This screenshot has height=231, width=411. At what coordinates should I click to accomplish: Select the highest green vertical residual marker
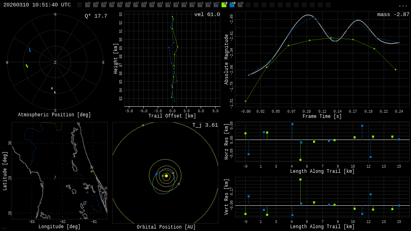(x=300, y=180)
